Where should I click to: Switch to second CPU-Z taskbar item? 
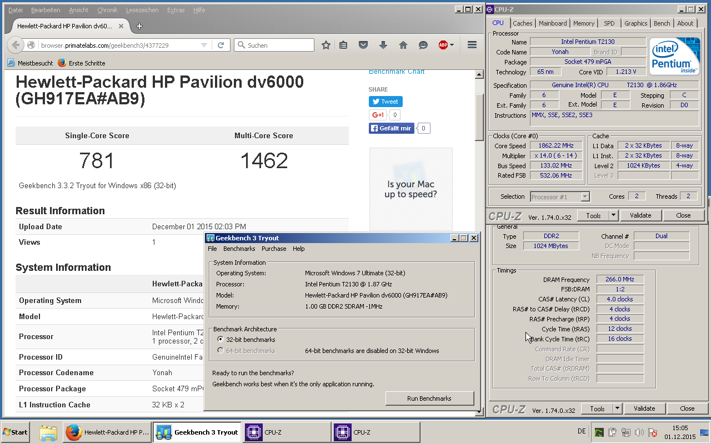pyautogui.click(x=376, y=432)
